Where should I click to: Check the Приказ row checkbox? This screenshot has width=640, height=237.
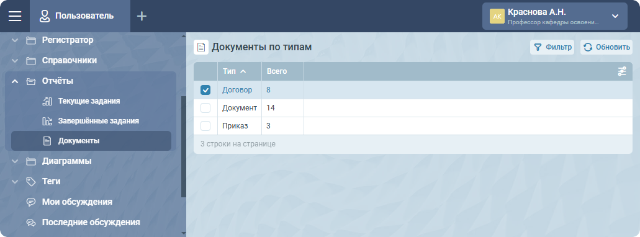coord(205,126)
